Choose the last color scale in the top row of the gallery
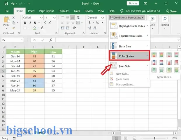The image size is (181, 140). pos(177,55)
